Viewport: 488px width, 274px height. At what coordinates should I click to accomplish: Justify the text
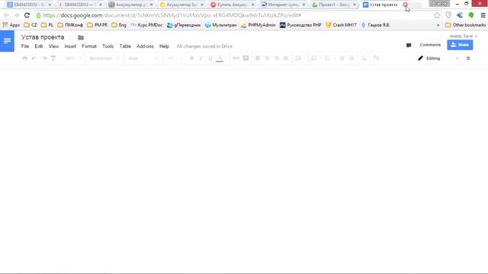(286, 59)
